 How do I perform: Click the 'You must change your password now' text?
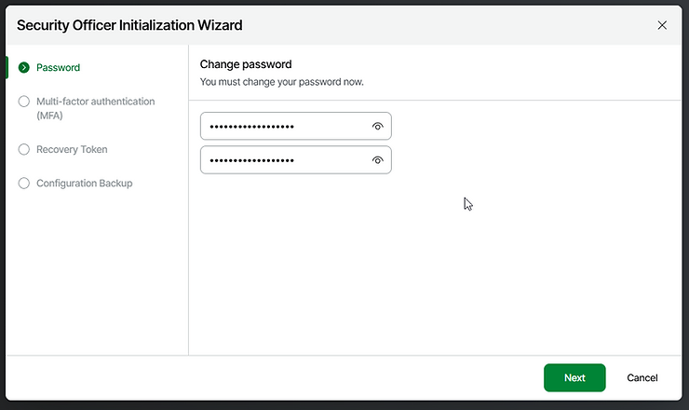point(281,82)
